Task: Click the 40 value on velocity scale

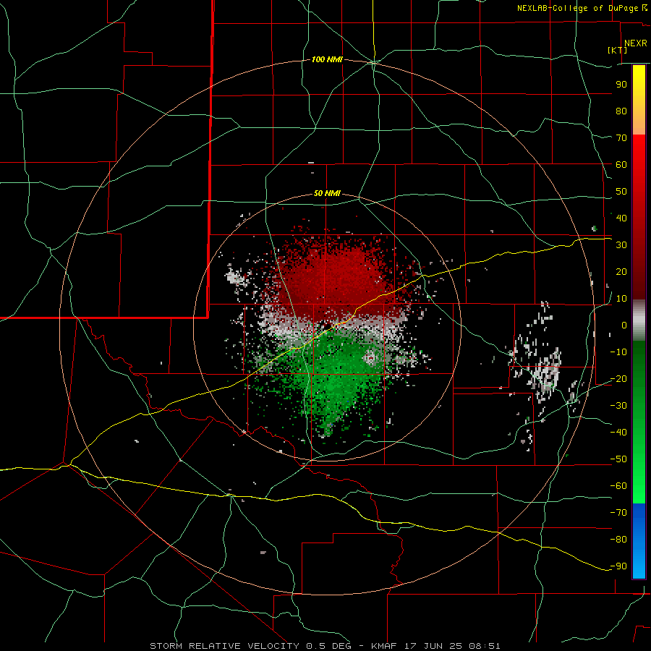Action: [621, 218]
